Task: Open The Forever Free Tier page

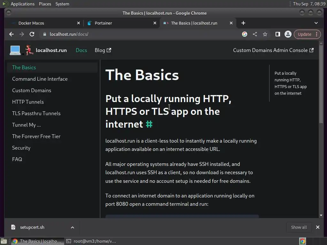Action: click(x=36, y=136)
